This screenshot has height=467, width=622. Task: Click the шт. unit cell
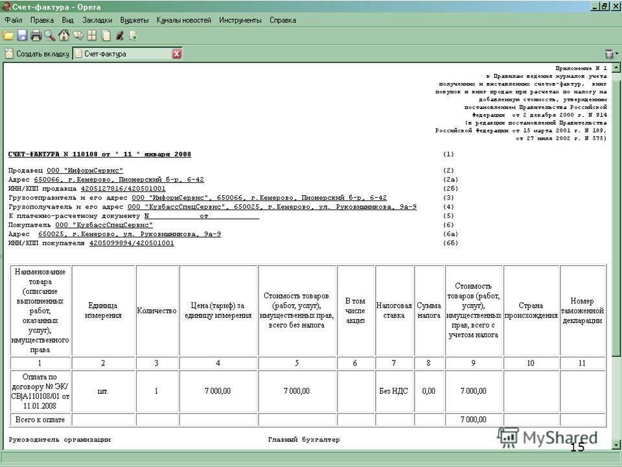tap(103, 391)
